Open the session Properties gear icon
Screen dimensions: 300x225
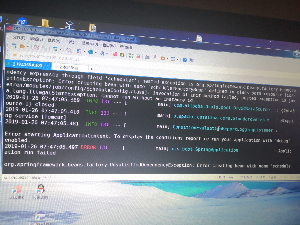point(55,49)
